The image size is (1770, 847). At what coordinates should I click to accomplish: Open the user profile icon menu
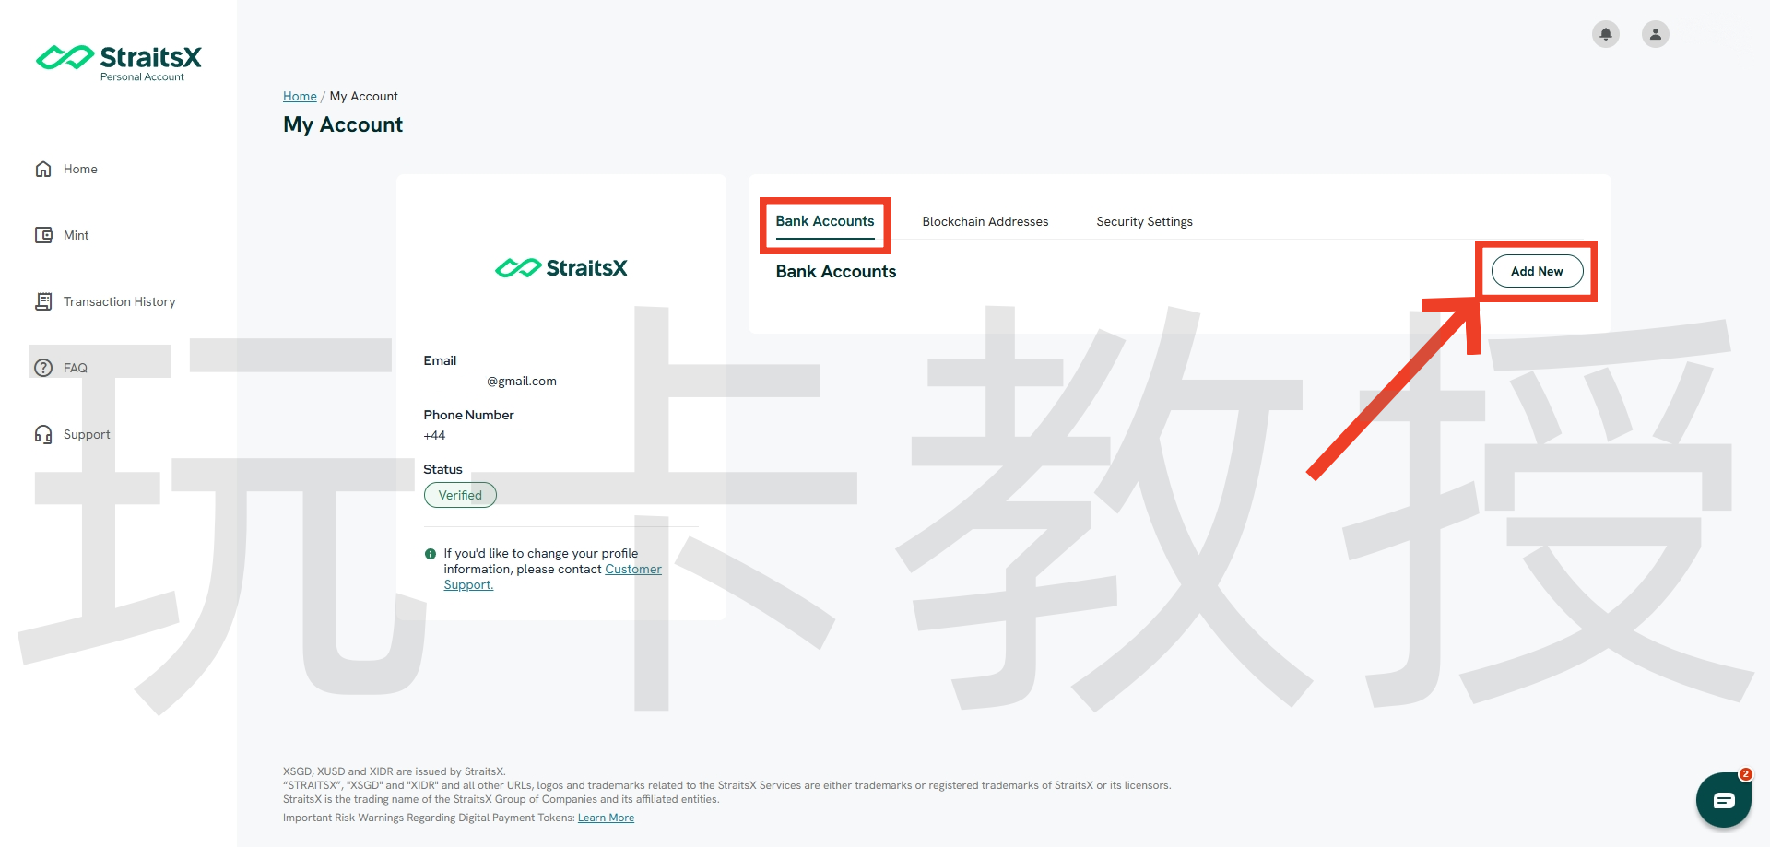1655,34
